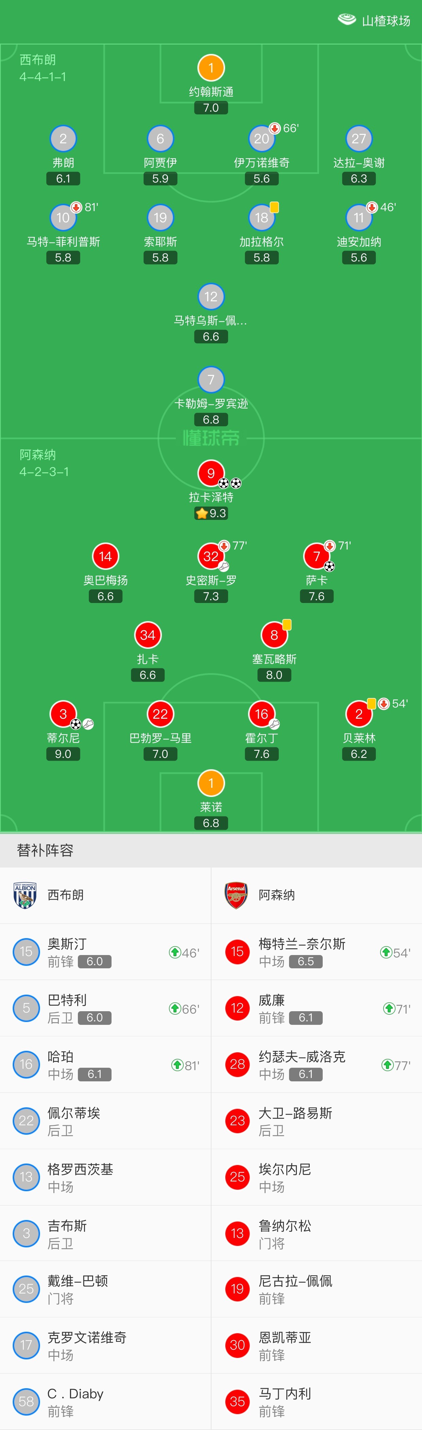The image size is (422, 1430).
Task: Tap the 山楂球场 stadium name
Action: tap(386, 20)
